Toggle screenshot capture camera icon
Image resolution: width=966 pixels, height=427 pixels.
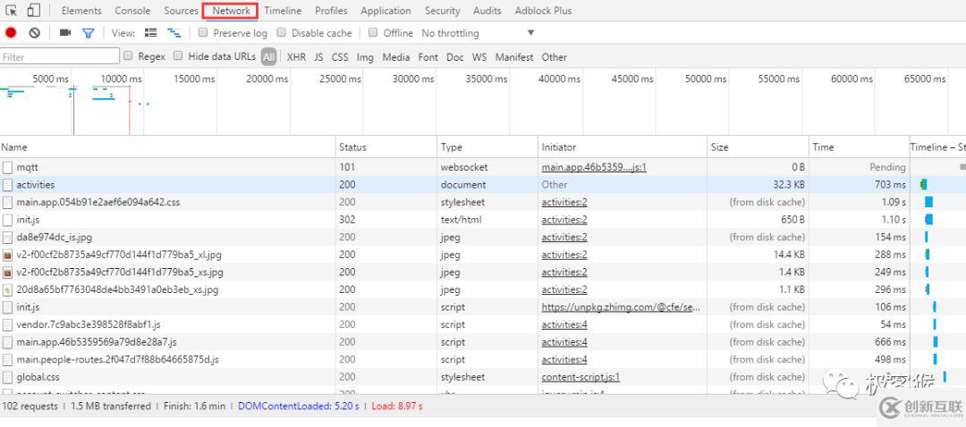pyautogui.click(x=65, y=33)
